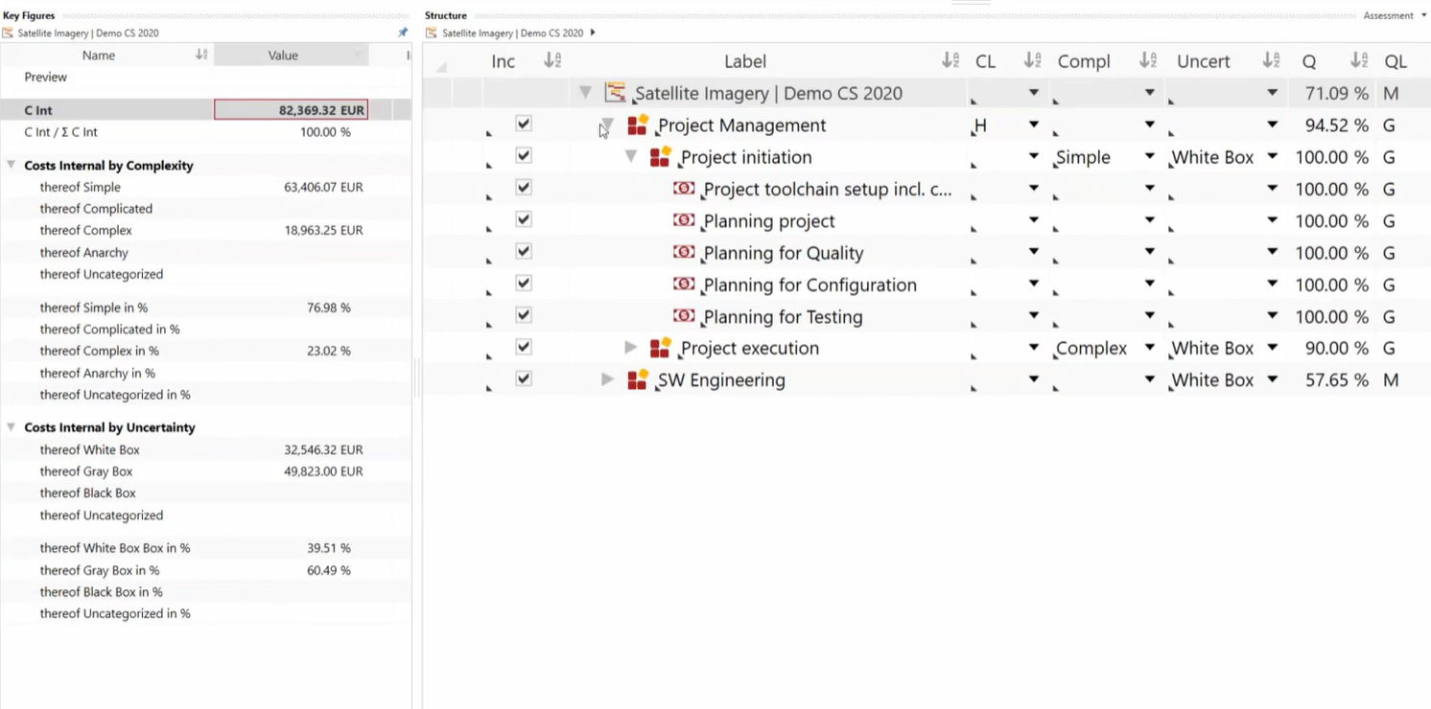Click the Project execution package icon
This screenshot has height=709, width=1431.
pyautogui.click(x=660, y=348)
